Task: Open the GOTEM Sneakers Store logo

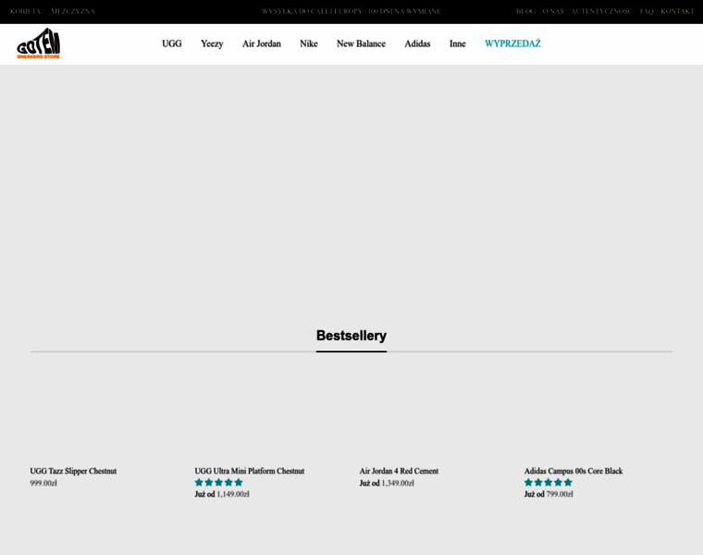Action: (39, 43)
